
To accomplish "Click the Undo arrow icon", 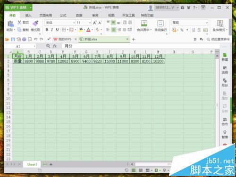I will point(36,39).
